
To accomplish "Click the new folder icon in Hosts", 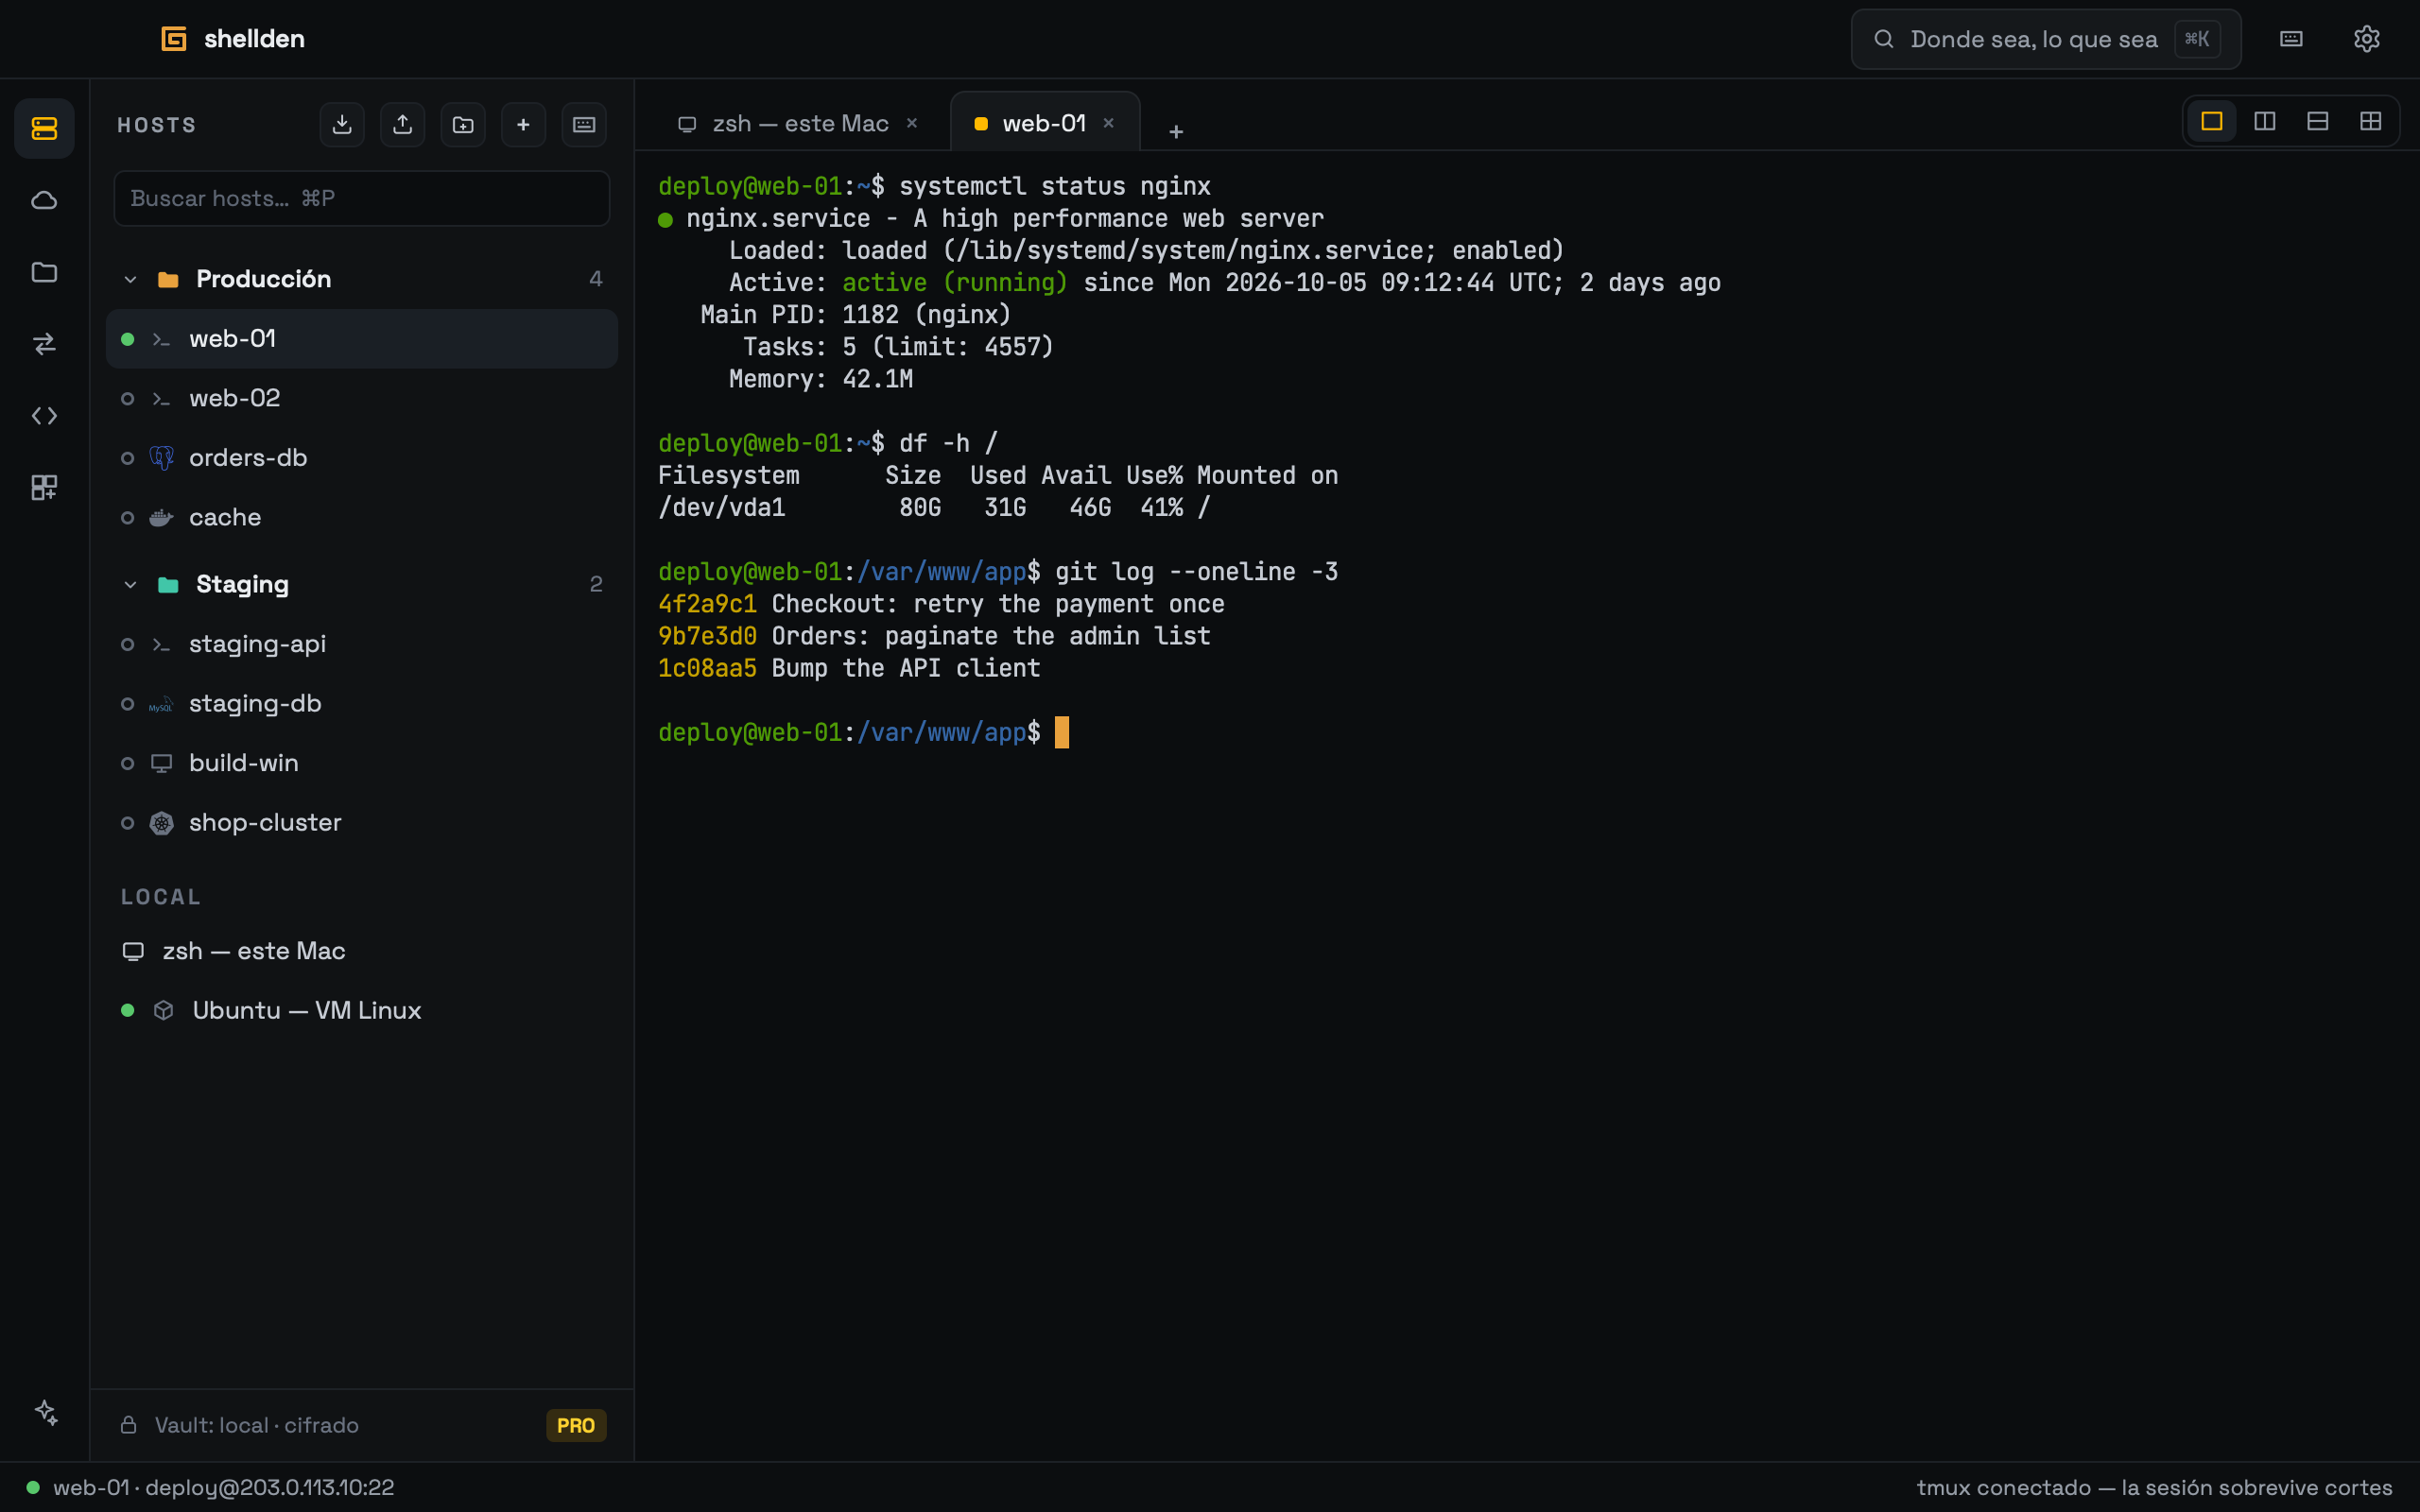I will (x=463, y=124).
